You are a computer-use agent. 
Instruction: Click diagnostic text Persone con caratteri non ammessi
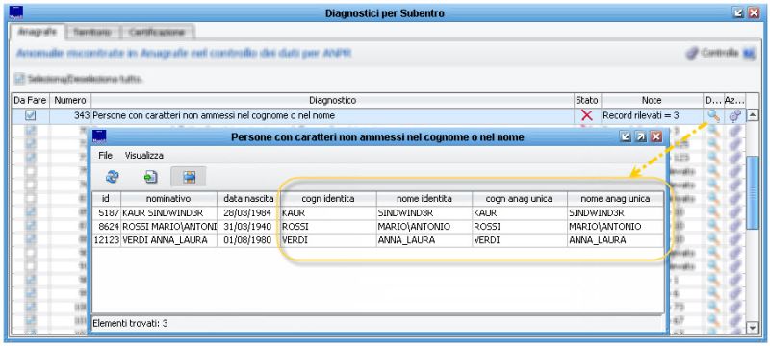pyautogui.click(x=214, y=115)
